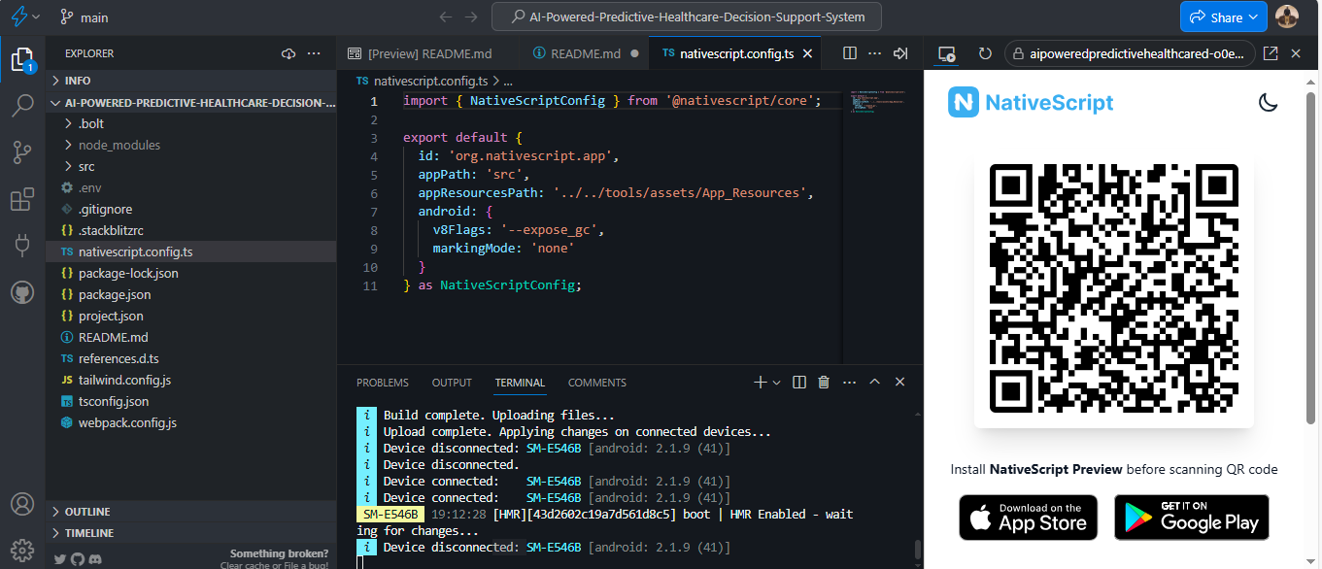Open the GitHub link icon in sidebar footer

point(78,559)
